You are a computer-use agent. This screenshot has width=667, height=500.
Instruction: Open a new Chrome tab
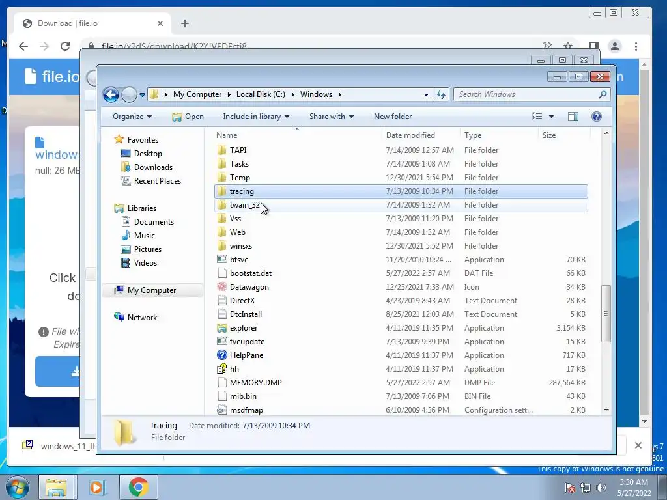[x=184, y=23]
